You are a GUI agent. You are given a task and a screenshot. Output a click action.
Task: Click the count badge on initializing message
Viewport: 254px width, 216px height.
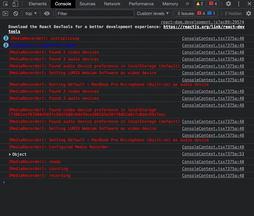click(x=6, y=38)
